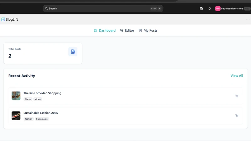This screenshot has height=141, width=251.
Task: Click the pink SEO store avatar
Action: pos(218,9)
